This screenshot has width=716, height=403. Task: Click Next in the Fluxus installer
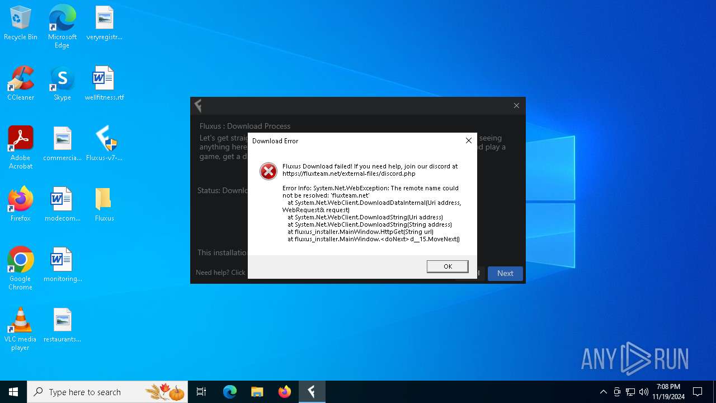tap(505, 273)
